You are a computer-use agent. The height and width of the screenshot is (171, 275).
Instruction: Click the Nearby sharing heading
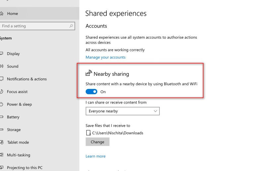[x=112, y=74]
